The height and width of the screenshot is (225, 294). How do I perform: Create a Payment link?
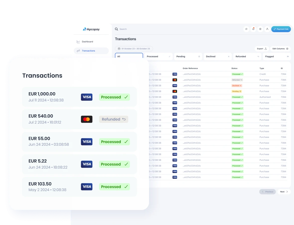coord(281,29)
